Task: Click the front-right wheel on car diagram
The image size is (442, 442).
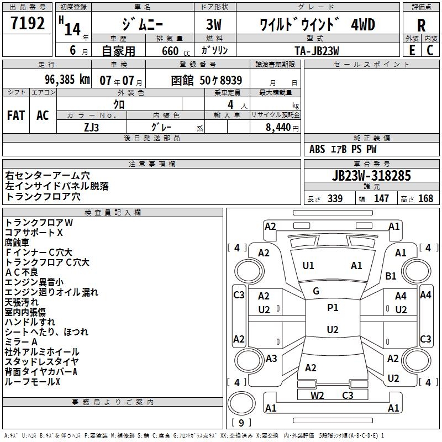Action: pyautogui.click(x=416, y=271)
